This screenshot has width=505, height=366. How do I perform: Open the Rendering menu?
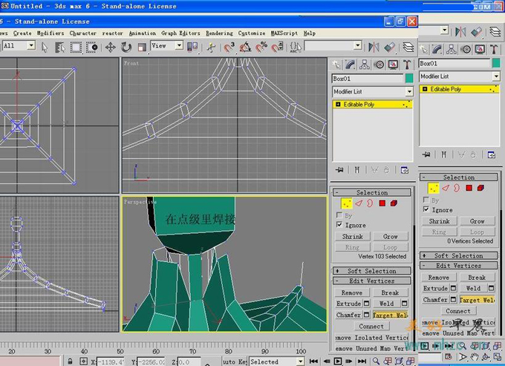click(x=218, y=33)
